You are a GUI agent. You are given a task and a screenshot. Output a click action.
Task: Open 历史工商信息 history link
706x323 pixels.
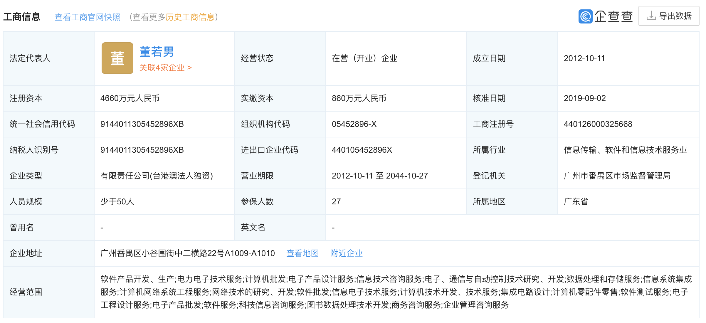point(190,17)
